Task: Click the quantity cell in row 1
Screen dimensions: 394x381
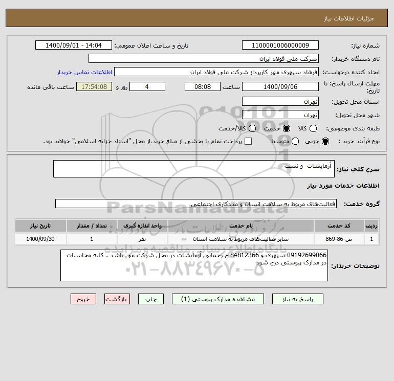Action: 92,239
